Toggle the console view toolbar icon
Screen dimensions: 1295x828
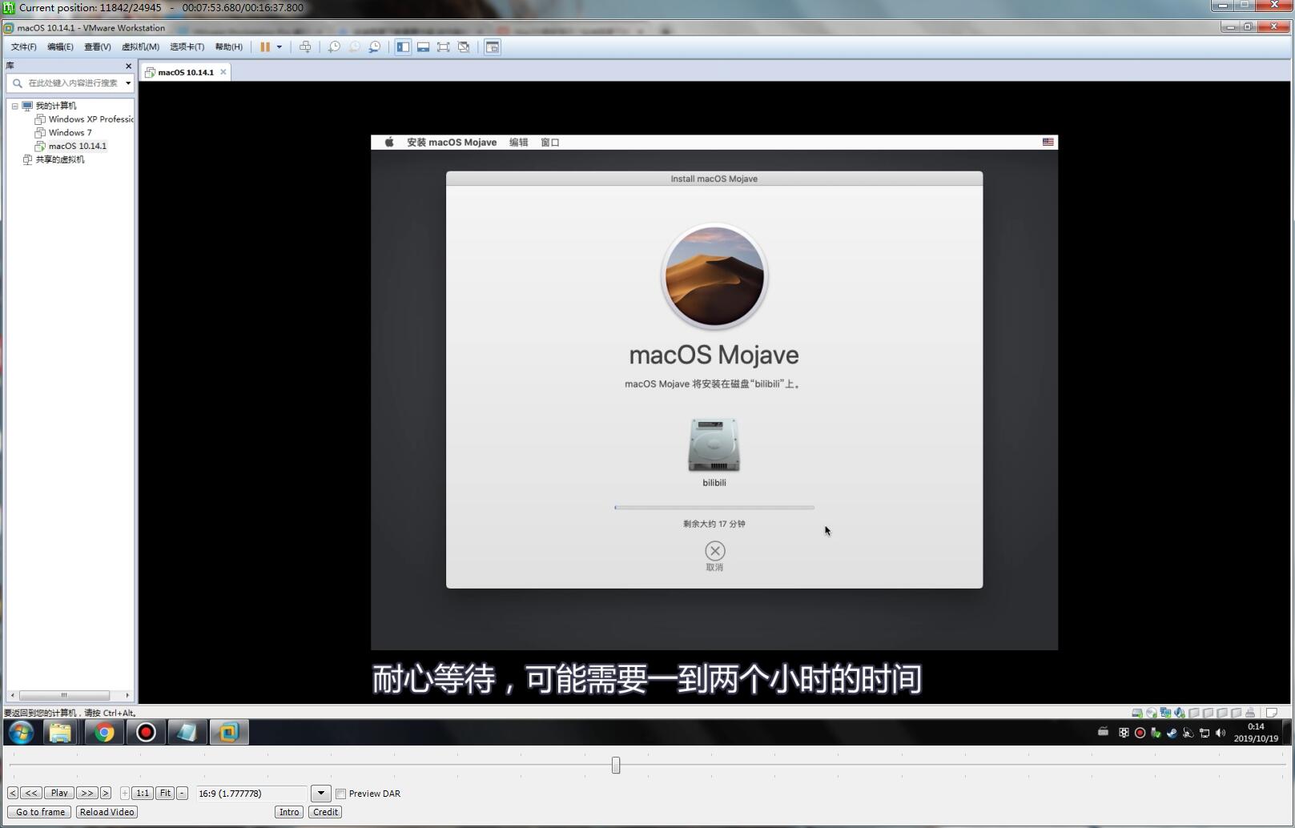(x=493, y=47)
